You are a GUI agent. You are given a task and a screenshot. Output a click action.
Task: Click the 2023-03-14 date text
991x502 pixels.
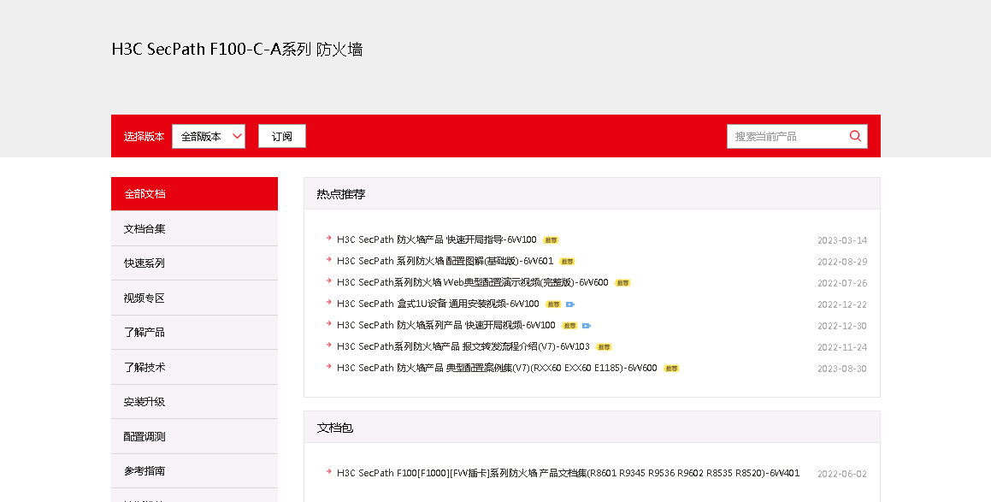click(x=842, y=240)
